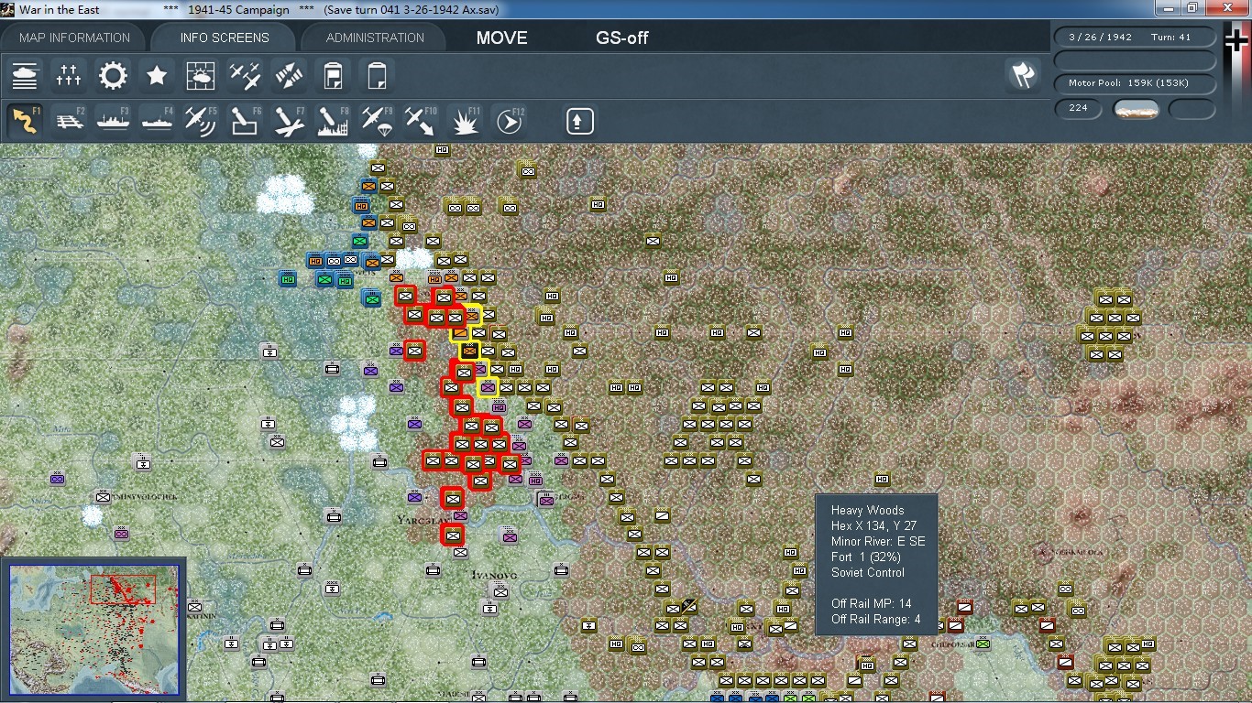Click the Minor River: E SE line
Viewport: 1252px width, 703px height.
878,542
